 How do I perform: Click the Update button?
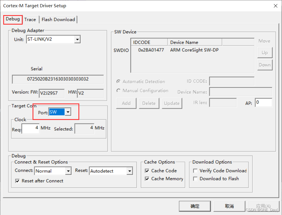172,103
